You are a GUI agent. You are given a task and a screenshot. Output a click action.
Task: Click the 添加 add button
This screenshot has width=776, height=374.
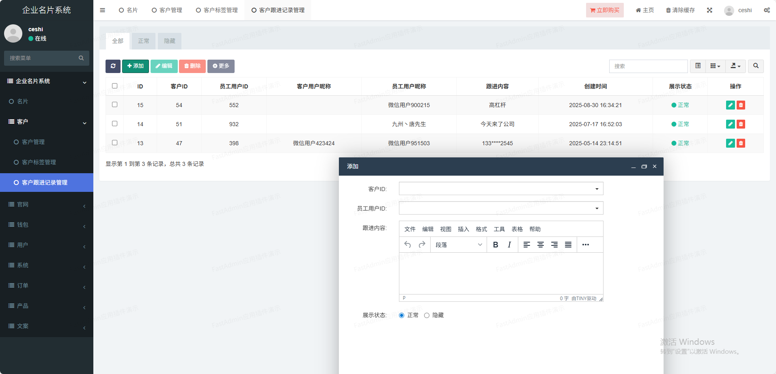[136, 66]
